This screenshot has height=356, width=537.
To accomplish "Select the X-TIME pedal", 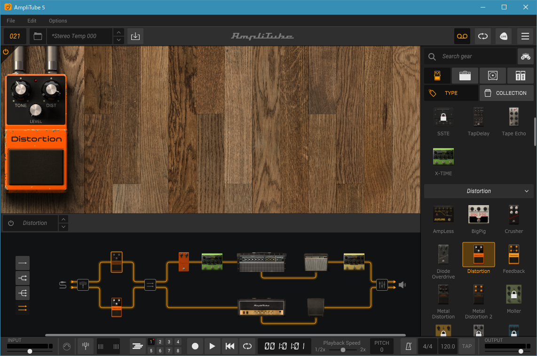I will (x=443, y=162).
